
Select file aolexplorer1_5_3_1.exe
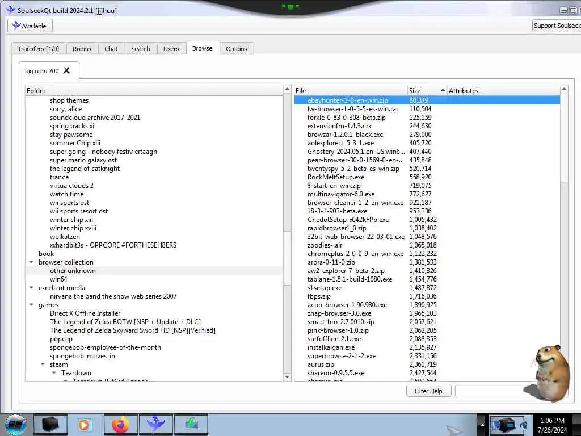pos(340,142)
